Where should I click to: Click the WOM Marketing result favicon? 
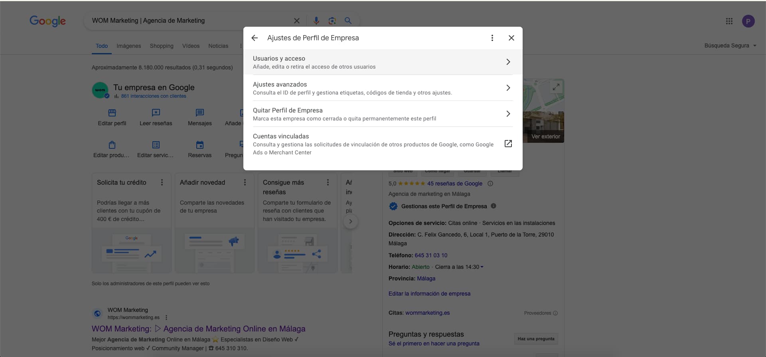pos(97,314)
